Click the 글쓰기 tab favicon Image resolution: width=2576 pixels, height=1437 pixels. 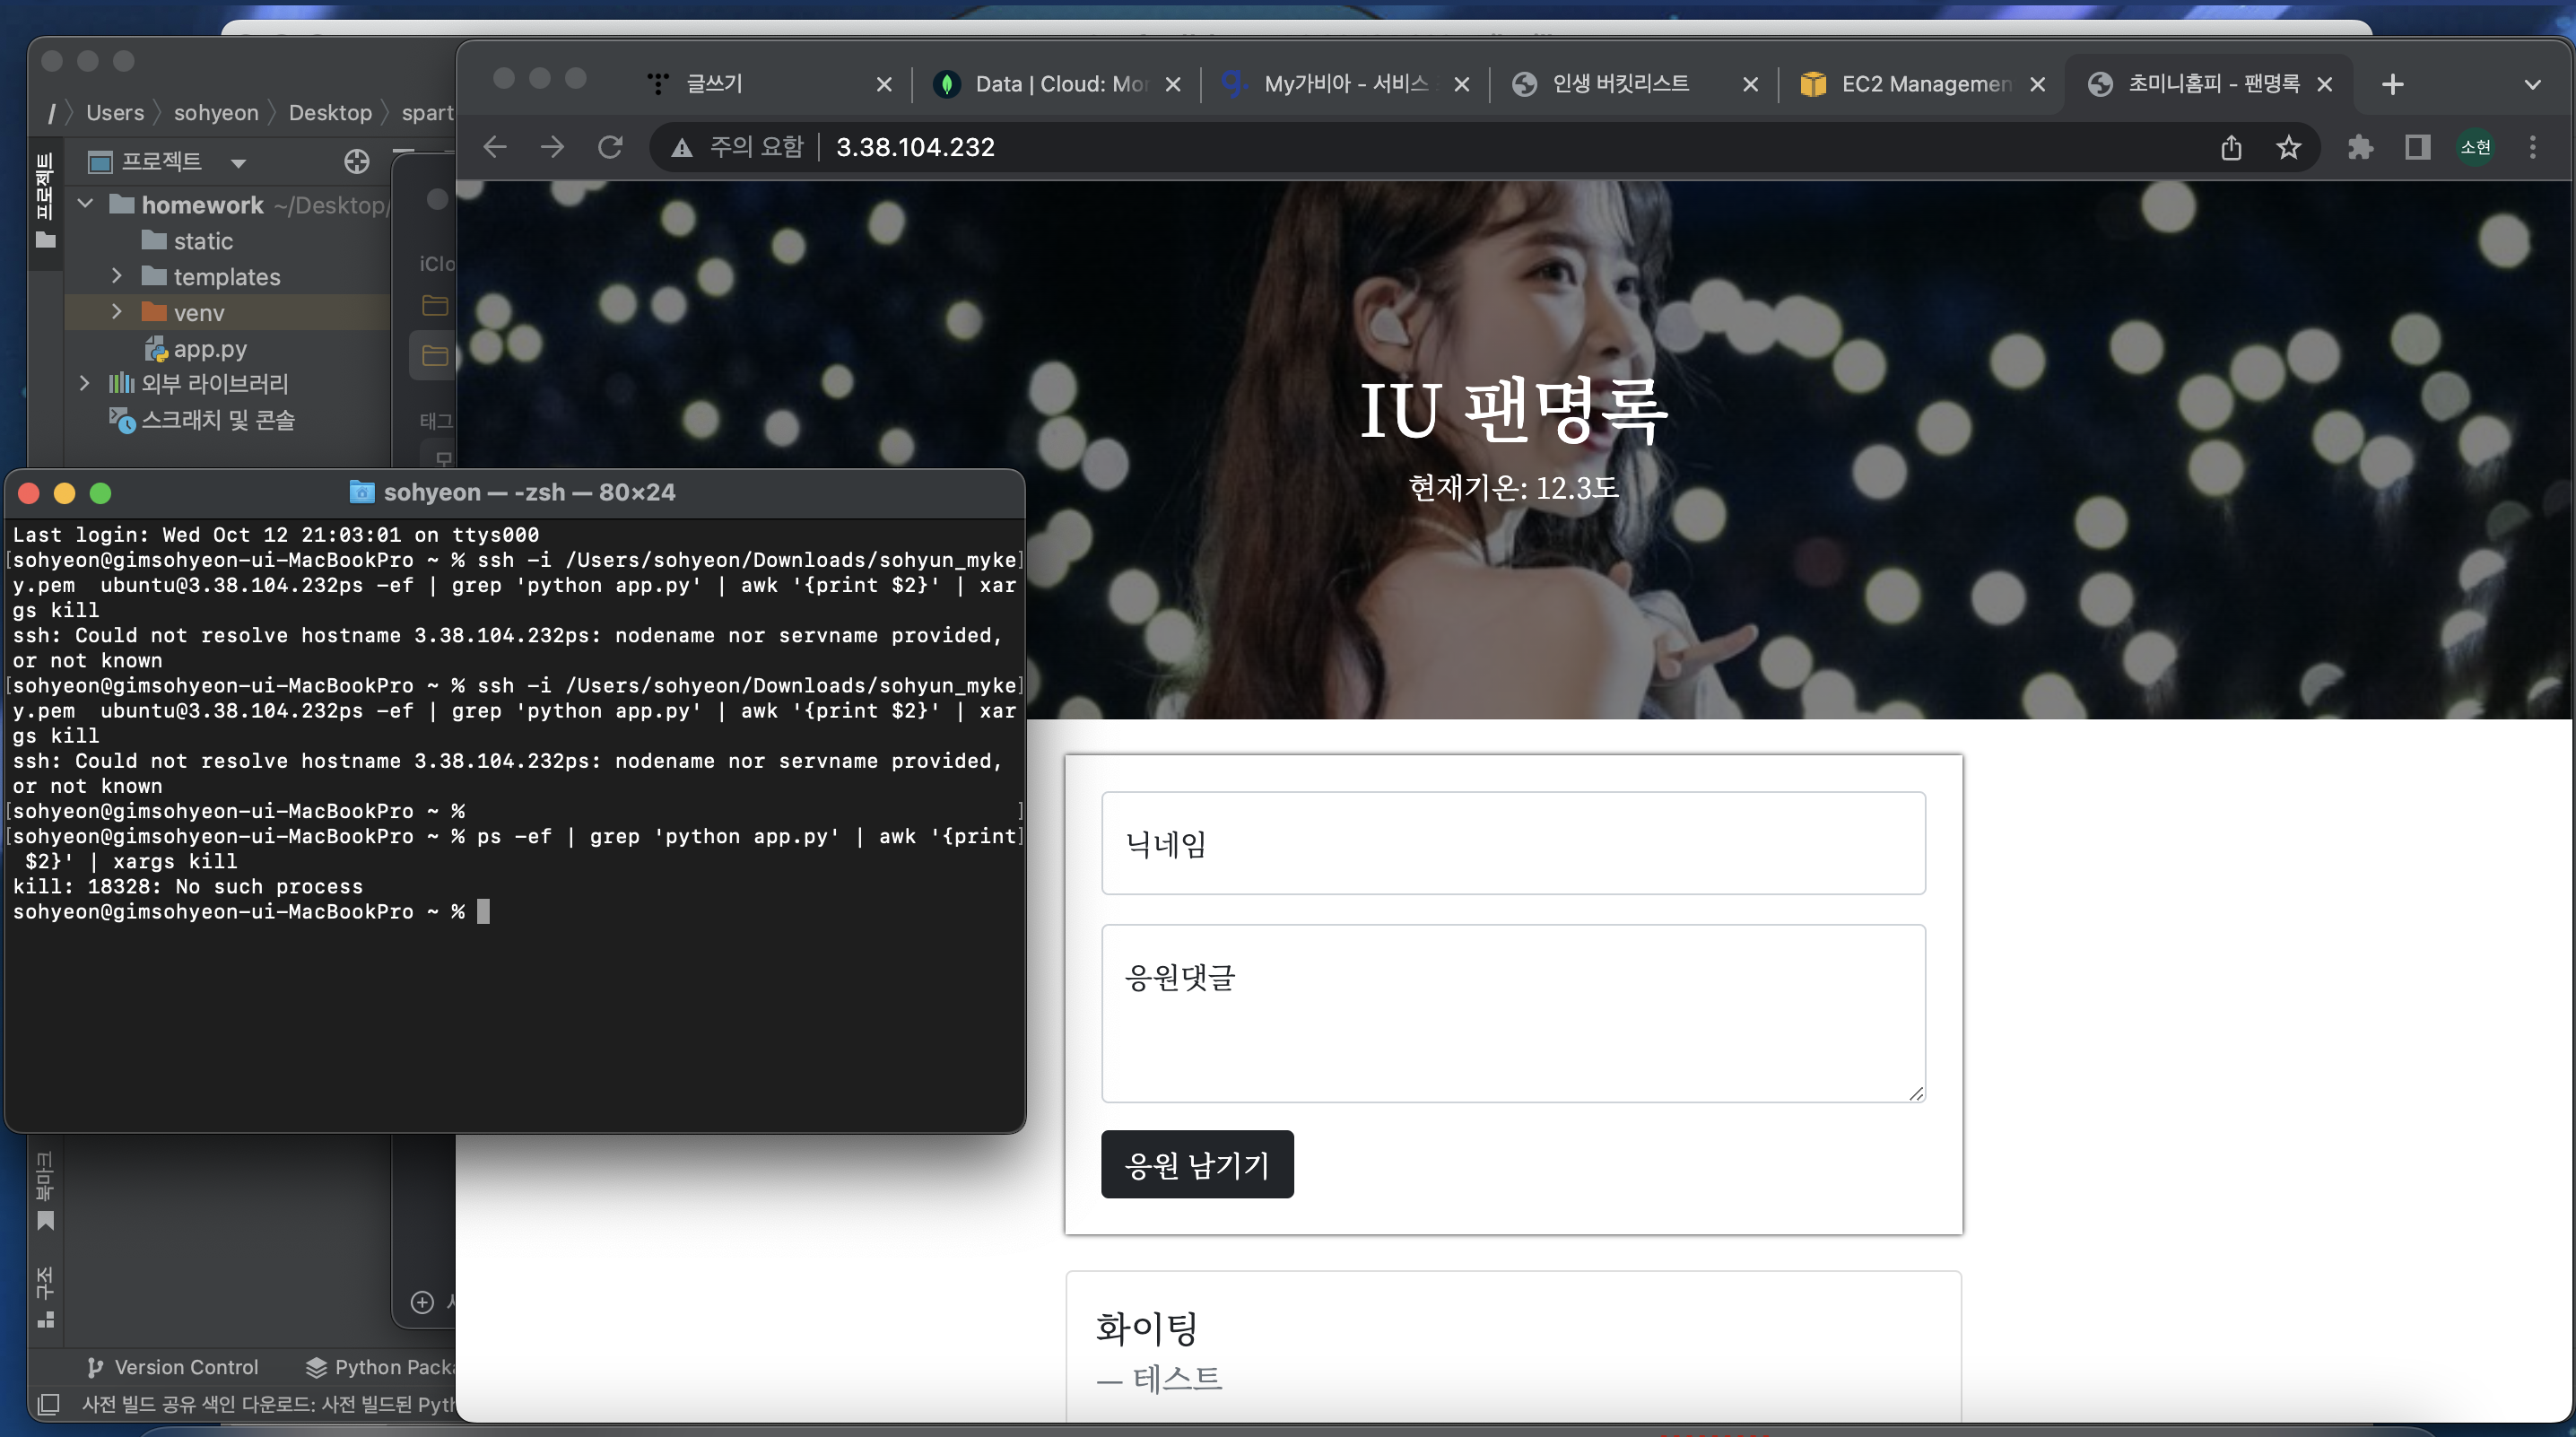coord(658,84)
